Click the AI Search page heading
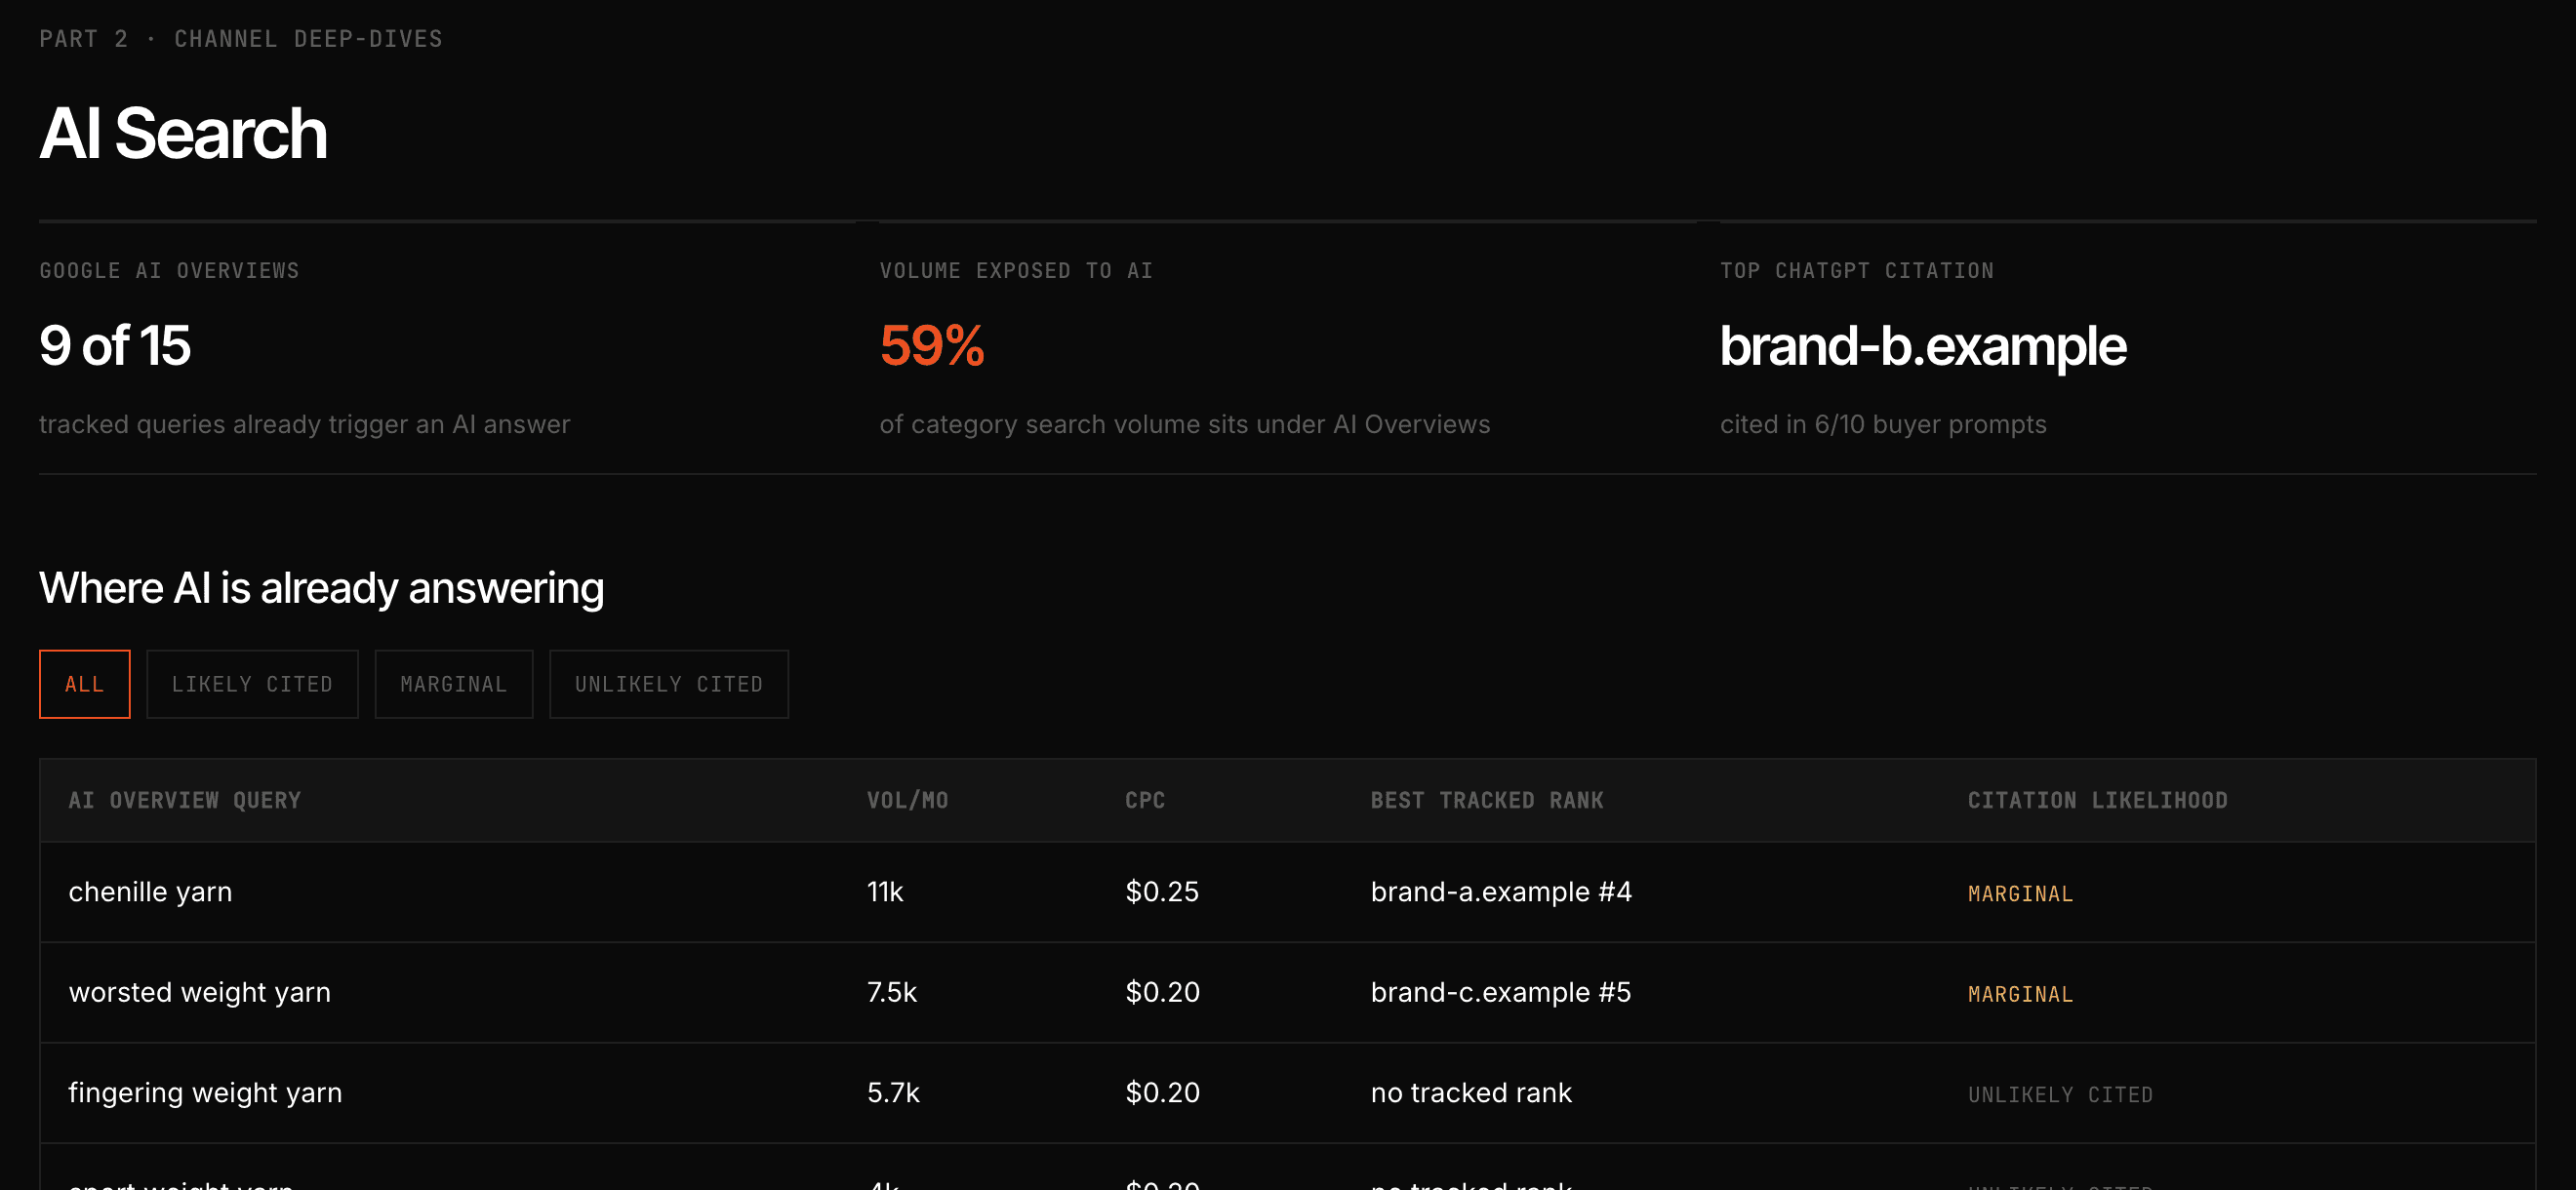 click(x=183, y=133)
